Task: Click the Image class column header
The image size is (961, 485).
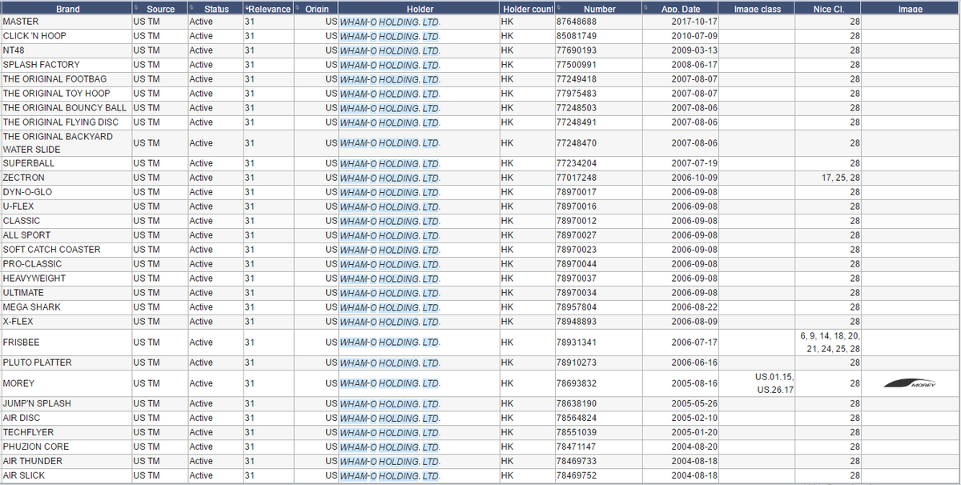Action: pyautogui.click(x=757, y=9)
